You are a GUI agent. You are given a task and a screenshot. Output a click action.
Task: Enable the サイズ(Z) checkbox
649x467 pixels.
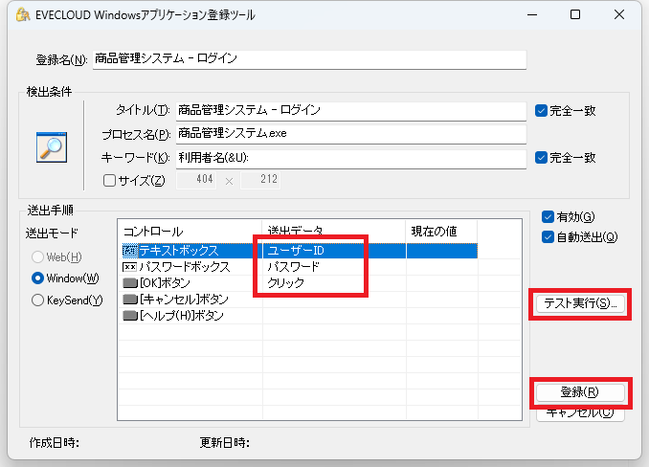click(x=109, y=181)
